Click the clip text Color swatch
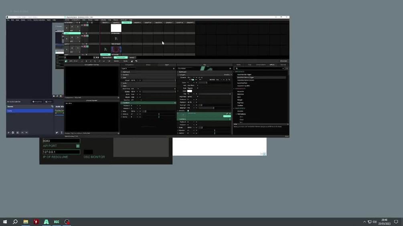403x226 pixels. [190, 91]
